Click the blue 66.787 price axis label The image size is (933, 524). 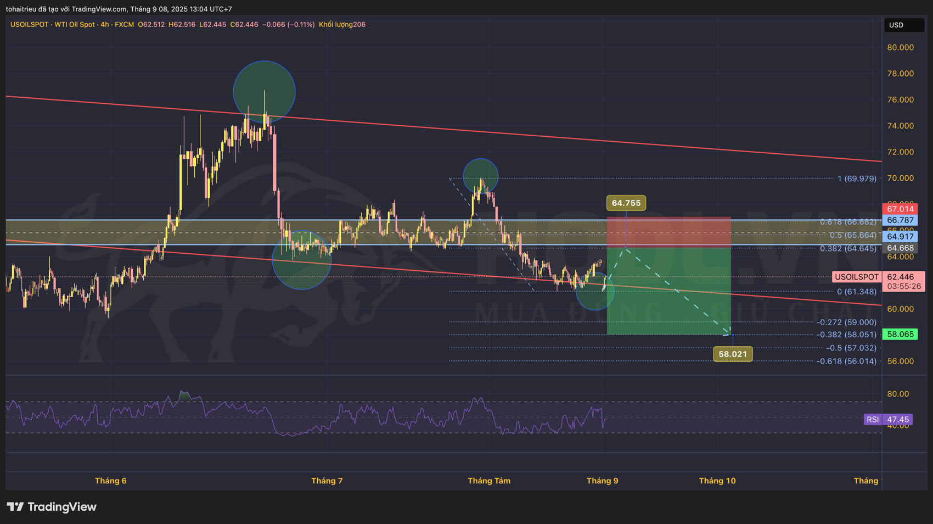click(x=900, y=220)
